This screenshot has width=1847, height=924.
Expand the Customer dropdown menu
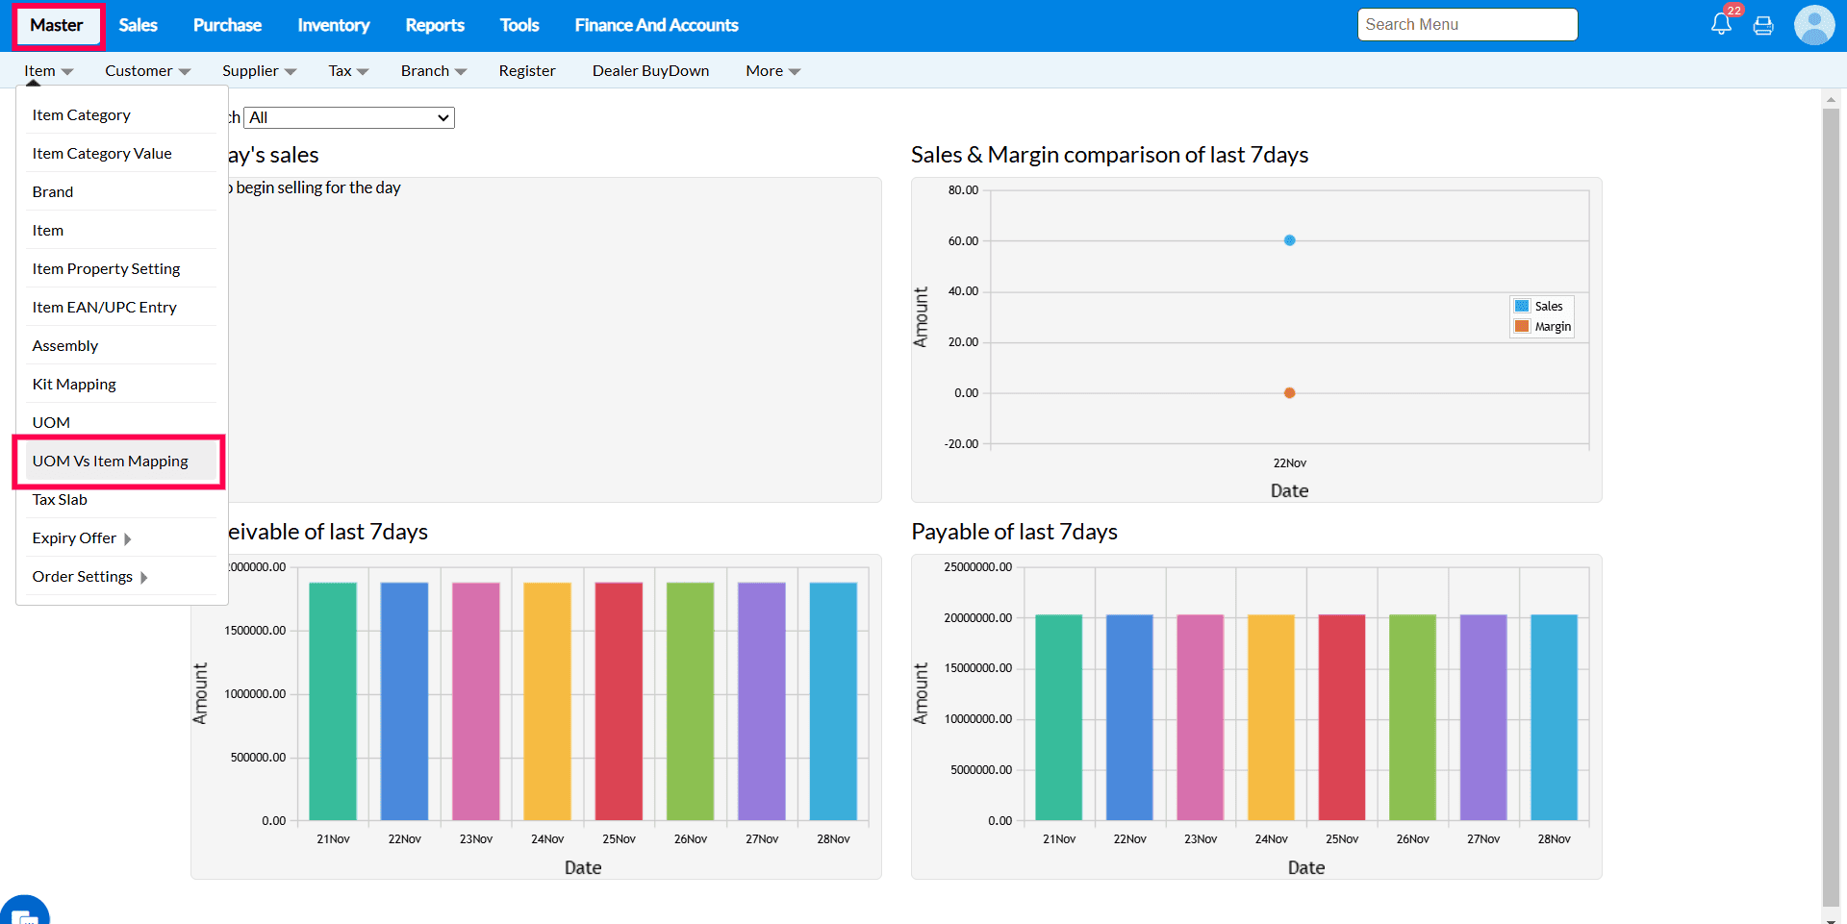point(147,71)
